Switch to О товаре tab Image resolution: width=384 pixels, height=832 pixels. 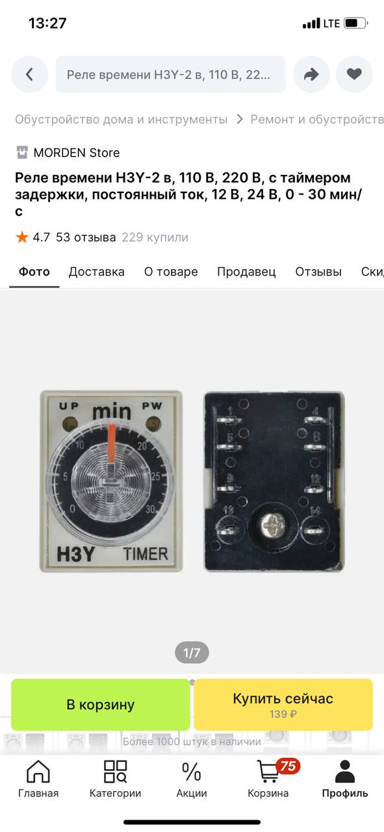pyautogui.click(x=171, y=272)
